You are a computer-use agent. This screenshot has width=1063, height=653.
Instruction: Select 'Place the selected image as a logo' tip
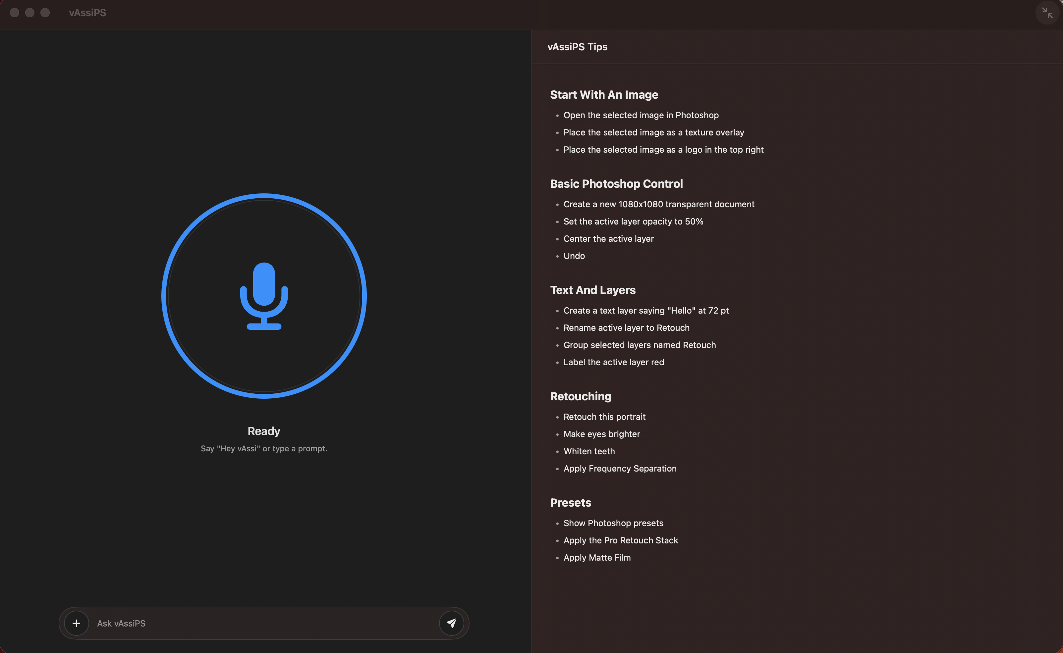click(663, 150)
